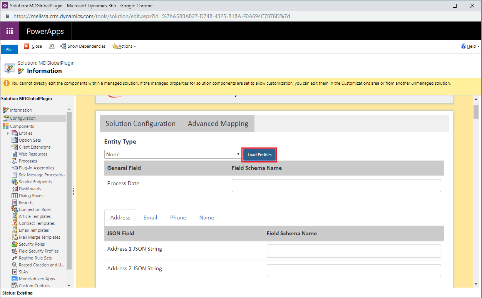The image size is (482, 298).
Task: Open the Entity Type dropdown showing None
Action: click(x=173, y=154)
